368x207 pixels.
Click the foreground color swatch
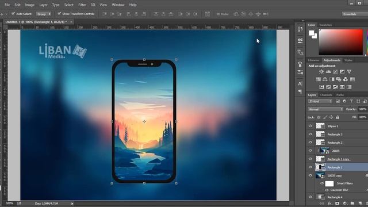click(312, 33)
